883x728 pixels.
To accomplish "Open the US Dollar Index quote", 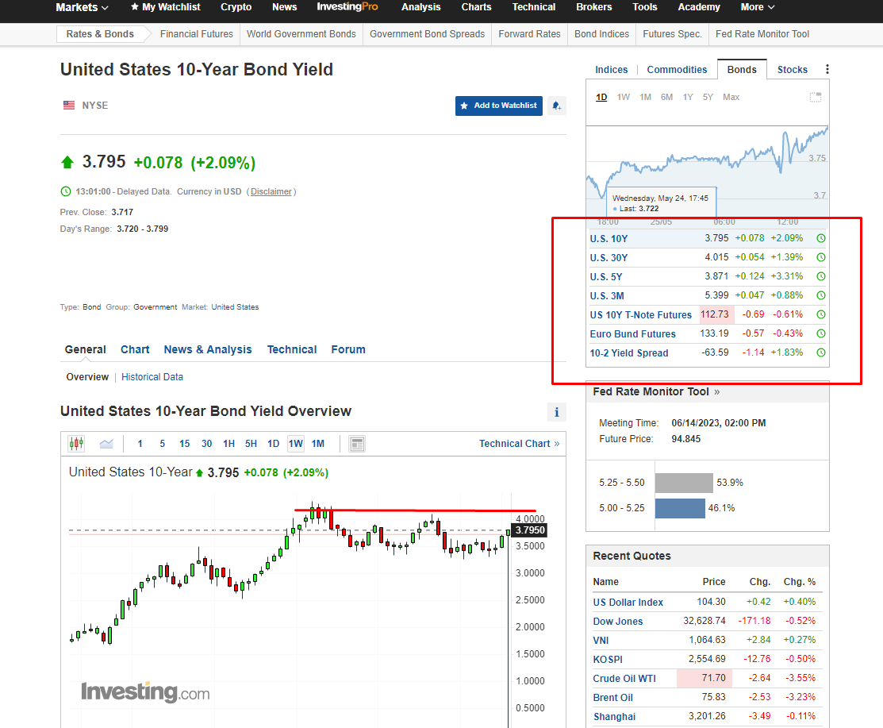I will pos(628,603).
